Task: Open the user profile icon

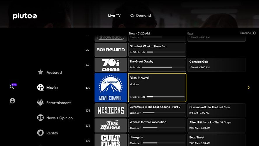Action: pyautogui.click(x=12, y=100)
